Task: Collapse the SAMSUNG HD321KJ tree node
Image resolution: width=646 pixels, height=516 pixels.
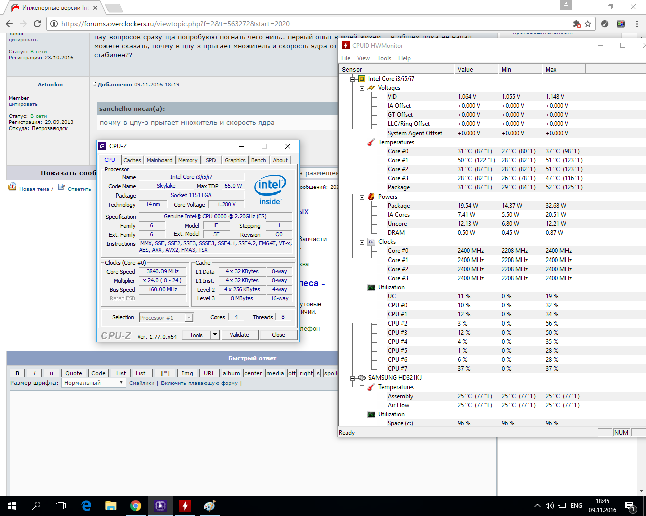Action: tap(352, 378)
